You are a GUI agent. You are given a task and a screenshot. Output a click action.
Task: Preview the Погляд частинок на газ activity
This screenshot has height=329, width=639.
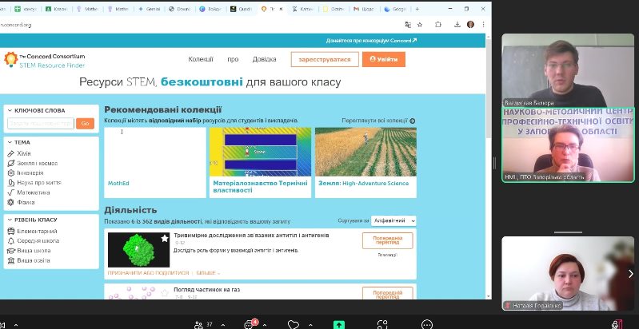pos(387,293)
